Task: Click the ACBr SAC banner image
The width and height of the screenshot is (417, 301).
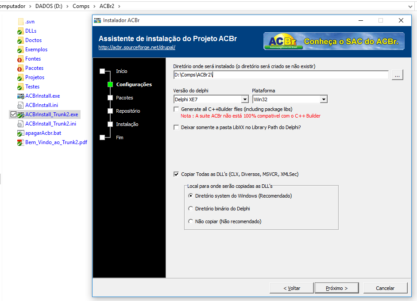Action: click(334, 41)
